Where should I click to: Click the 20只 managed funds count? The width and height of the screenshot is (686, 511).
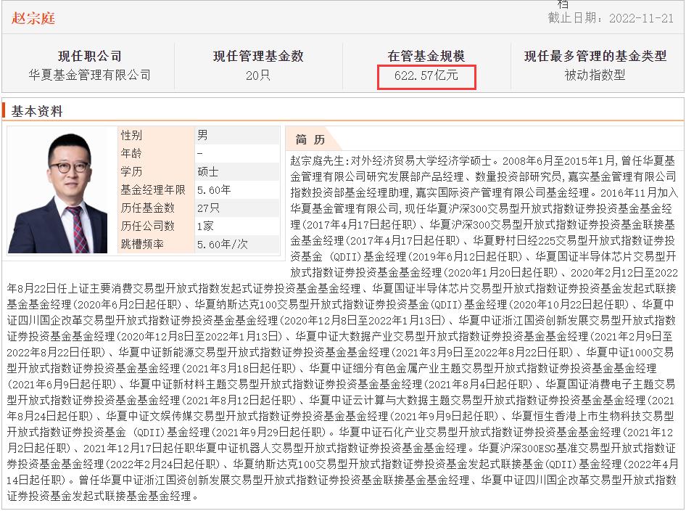257,75
